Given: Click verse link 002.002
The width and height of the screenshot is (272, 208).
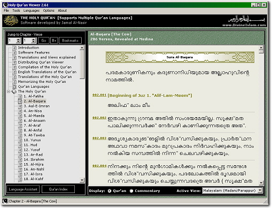Looking at the screenshot, I should pos(99,118).
